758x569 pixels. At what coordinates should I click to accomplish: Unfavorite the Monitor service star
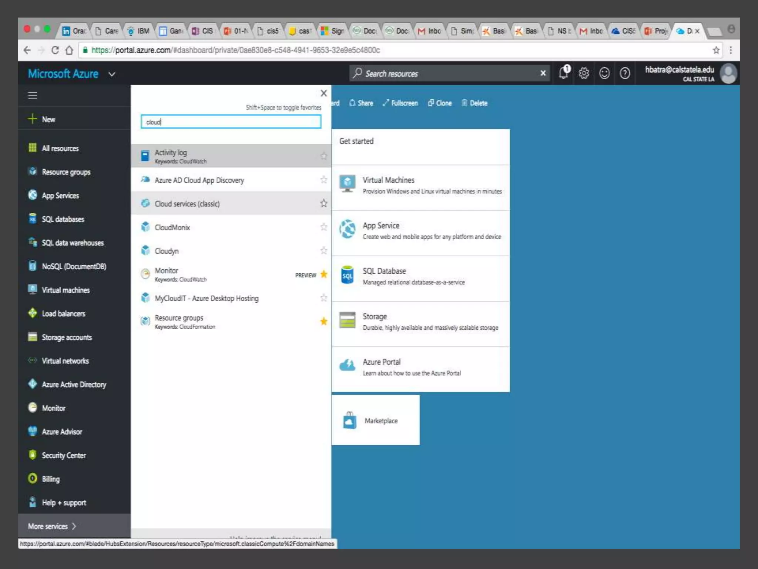(323, 274)
